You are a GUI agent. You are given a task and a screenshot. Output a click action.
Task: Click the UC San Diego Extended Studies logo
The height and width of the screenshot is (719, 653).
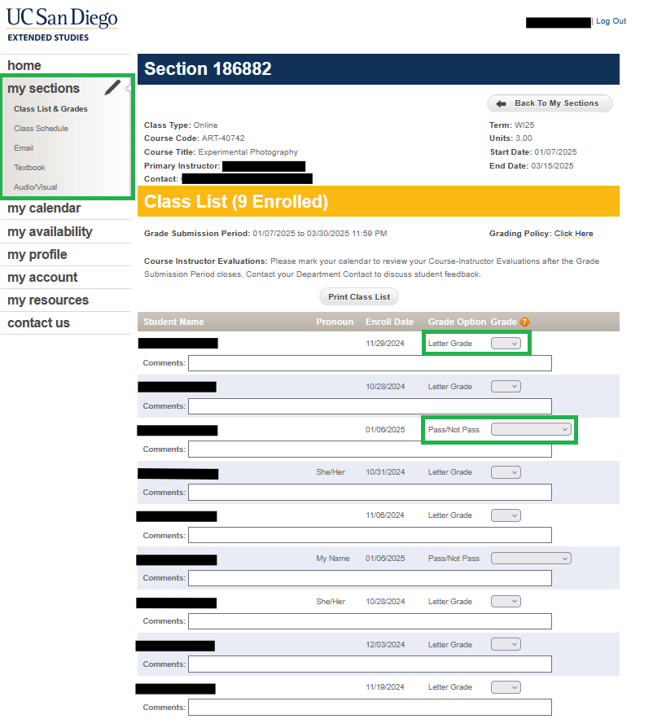click(x=62, y=24)
